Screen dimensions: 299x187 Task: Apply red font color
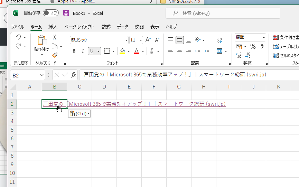[x=137, y=51]
